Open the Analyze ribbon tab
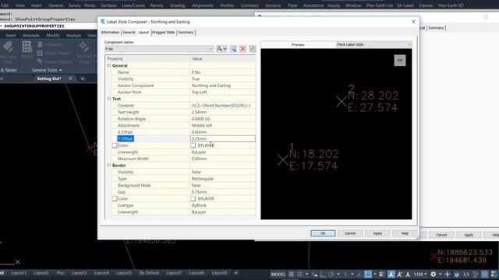This screenshot has height=280, width=499. [73, 36]
